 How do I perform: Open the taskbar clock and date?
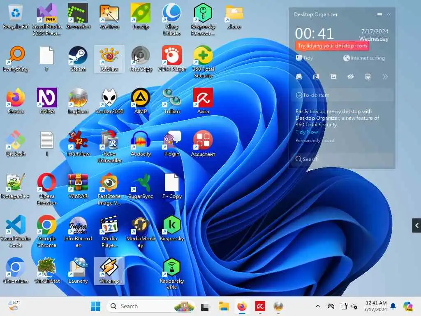375,306
